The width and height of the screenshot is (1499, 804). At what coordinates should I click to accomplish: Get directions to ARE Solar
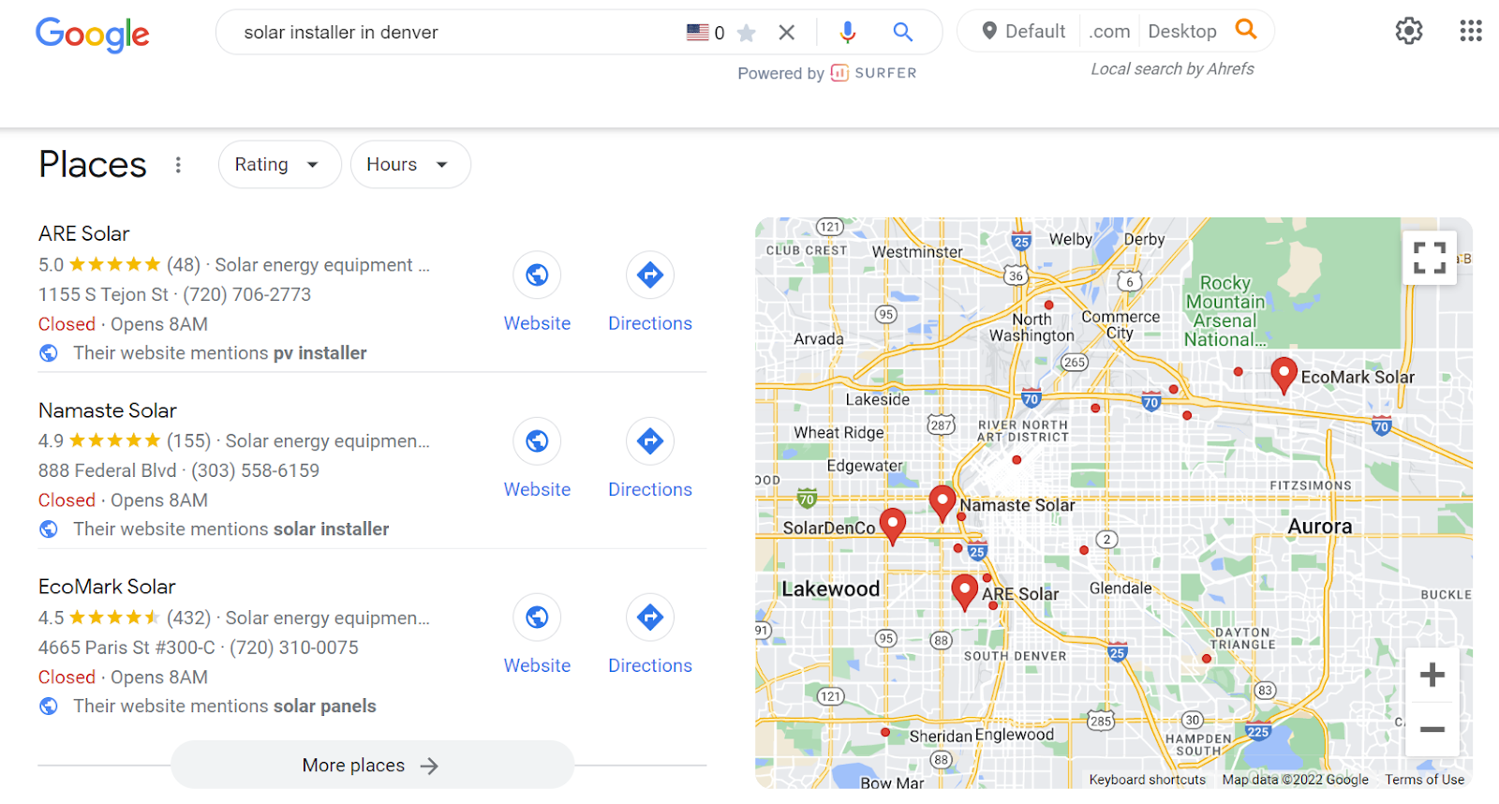[650, 275]
